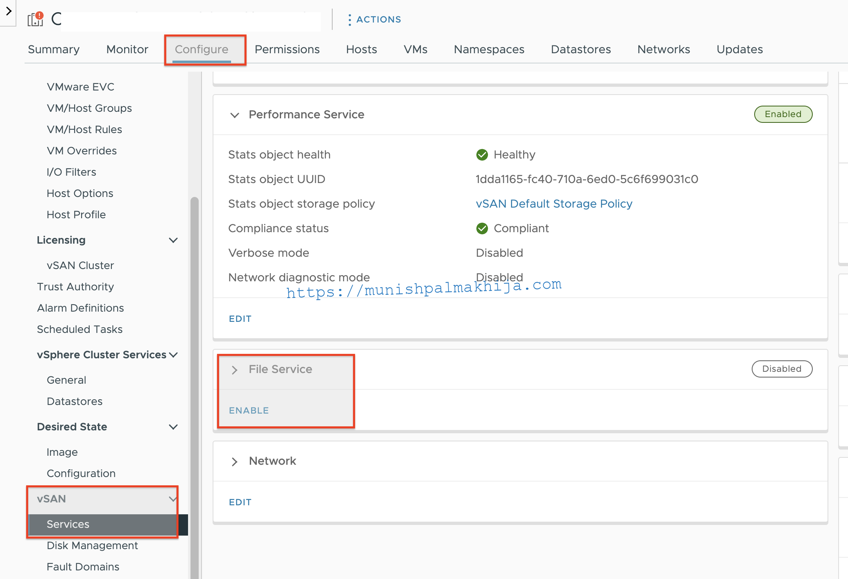The height and width of the screenshot is (579, 848).
Task: Click the 'Stats object storage policy' label
Action: pos(302,204)
